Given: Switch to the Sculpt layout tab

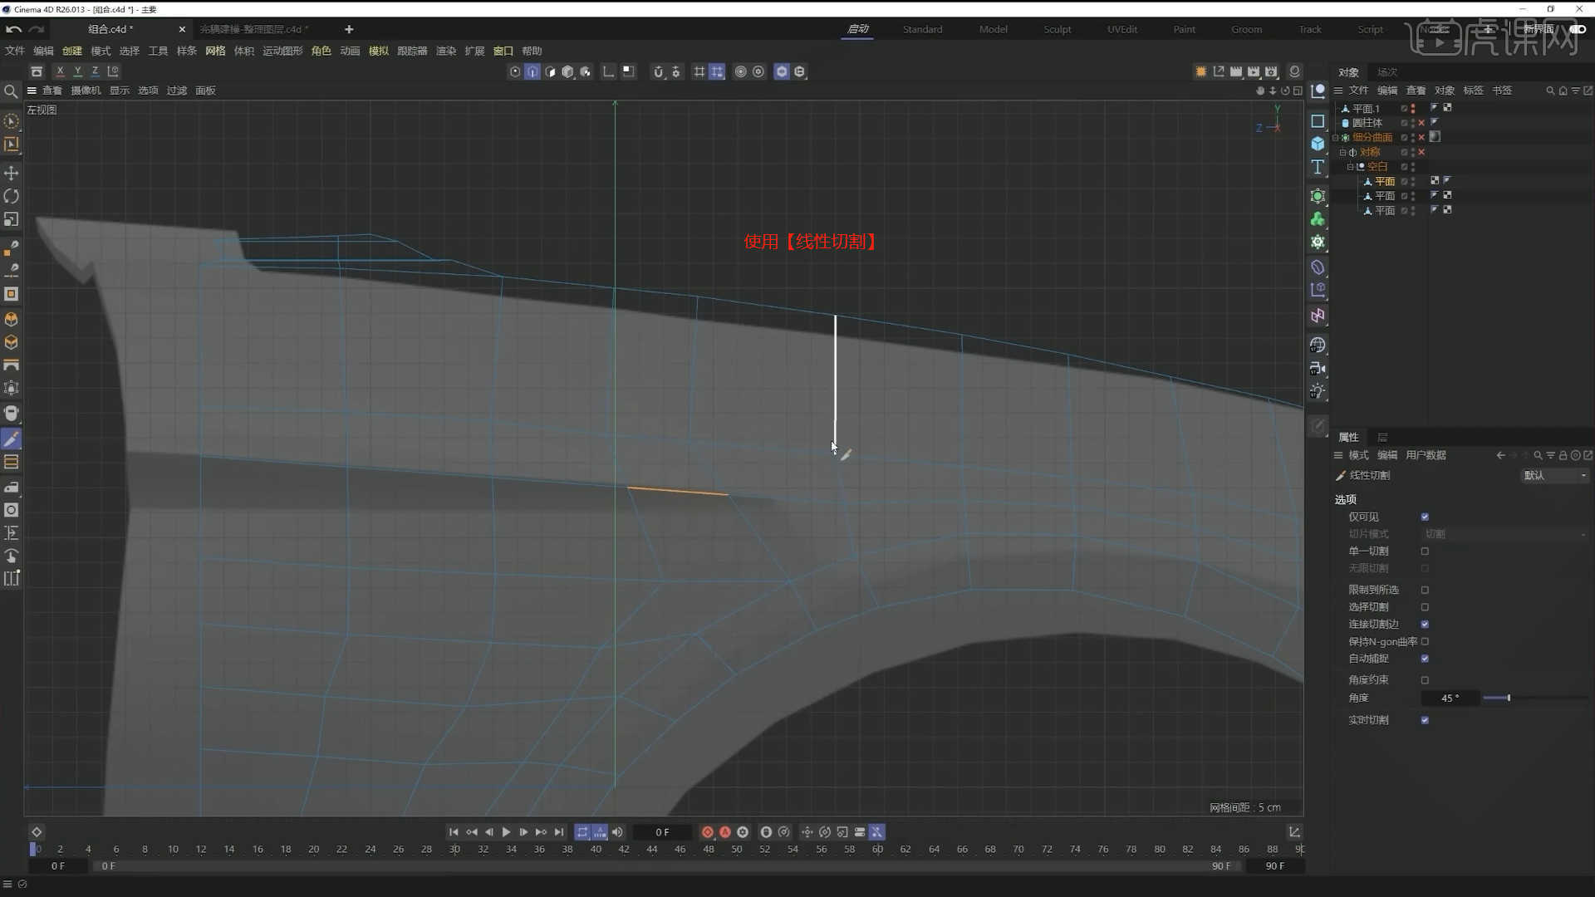Looking at the screenshot, I should point(1058,29).
